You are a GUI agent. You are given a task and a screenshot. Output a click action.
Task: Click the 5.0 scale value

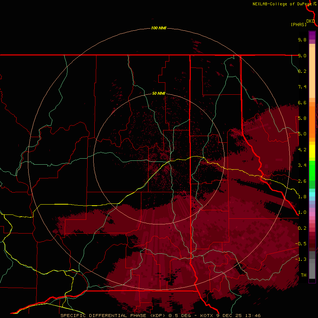click(302, 134)
